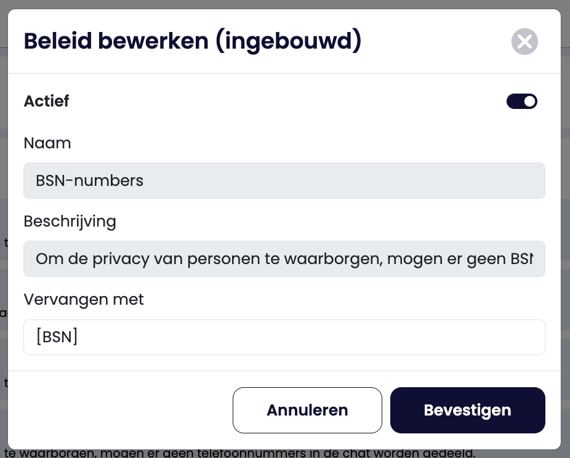Screen dimensions: 570x458
Task: Click the Naam label
Action: [x=47, y=143]
